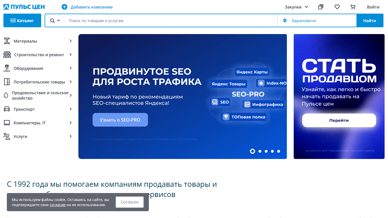This screenshot has width=388, height=218.
Task: Click the Продовольствие drop icon
Action: point(6,95)
